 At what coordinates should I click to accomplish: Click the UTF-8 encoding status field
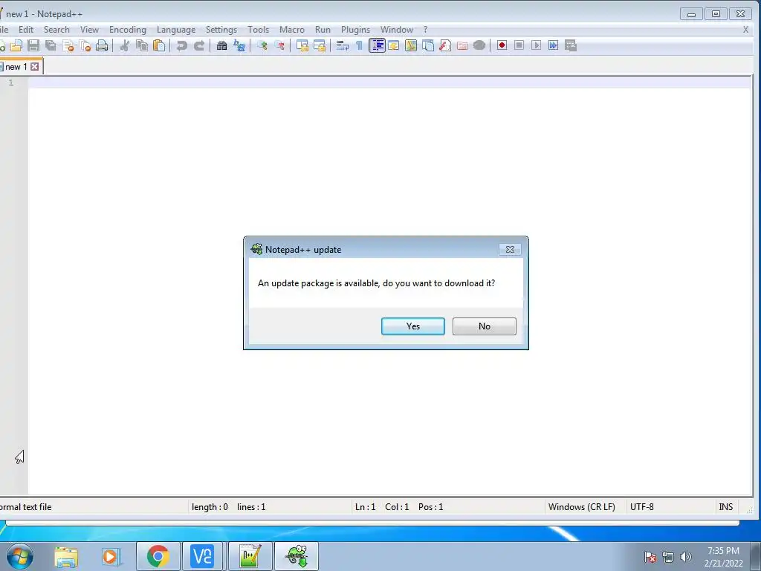click(641, 507)
